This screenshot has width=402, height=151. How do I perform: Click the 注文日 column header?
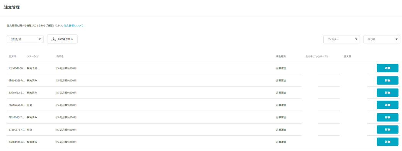click(x=347, y=56)
